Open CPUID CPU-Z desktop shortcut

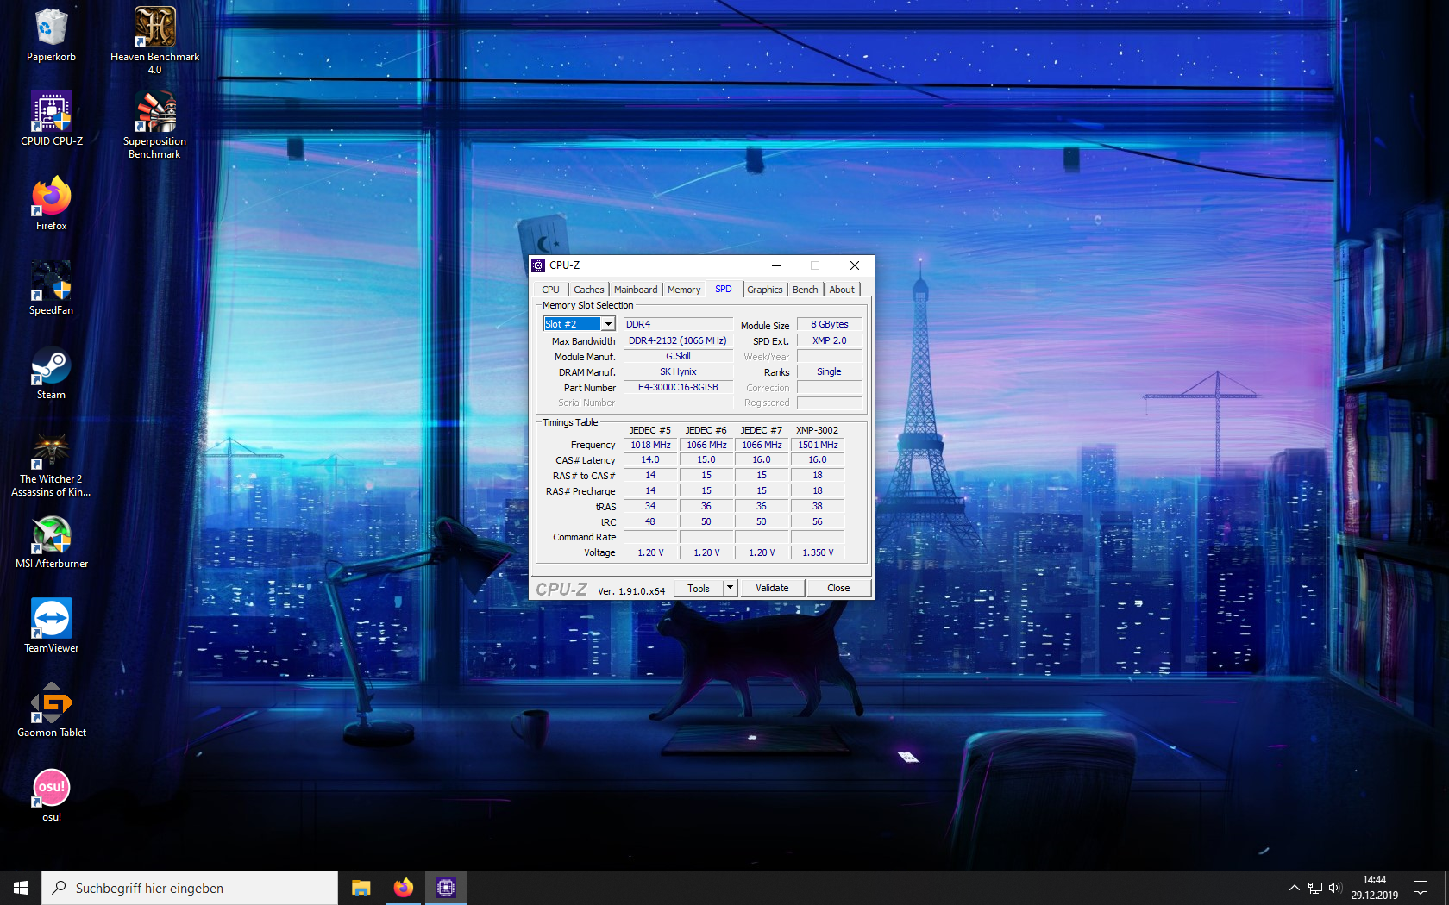[x=52, y=120]
